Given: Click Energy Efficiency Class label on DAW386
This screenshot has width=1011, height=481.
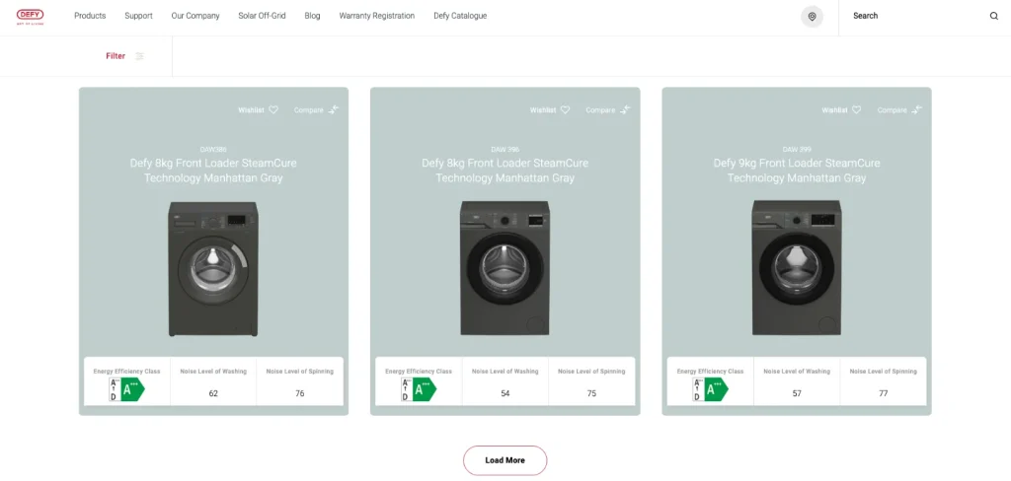Looking at the screenshot, I should point(127,372).
